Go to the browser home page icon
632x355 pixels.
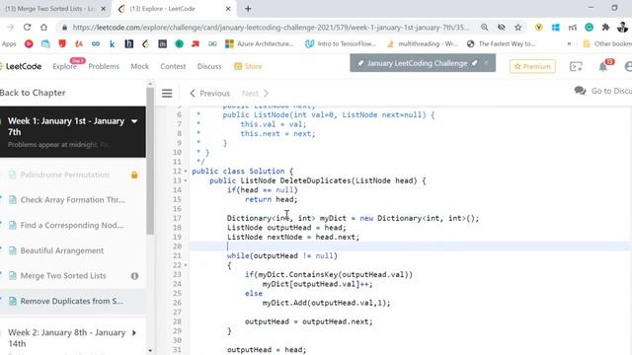43,28
